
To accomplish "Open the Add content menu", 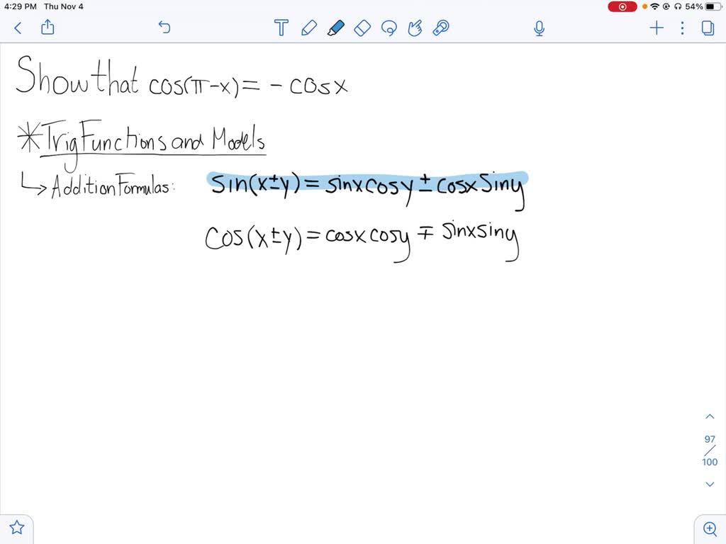I will (x=656, y=28).
